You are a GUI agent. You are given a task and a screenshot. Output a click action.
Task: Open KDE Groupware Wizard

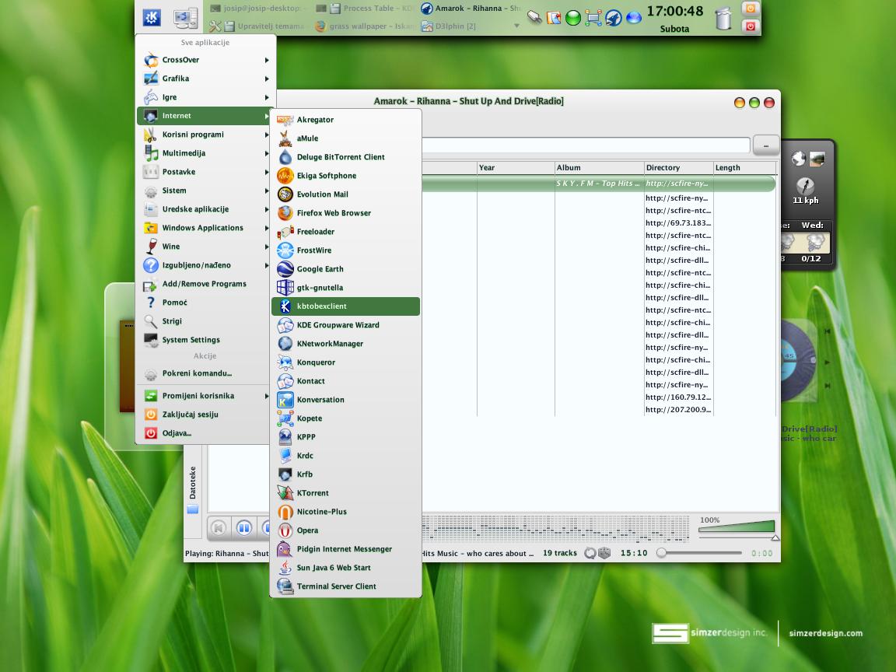345,325
